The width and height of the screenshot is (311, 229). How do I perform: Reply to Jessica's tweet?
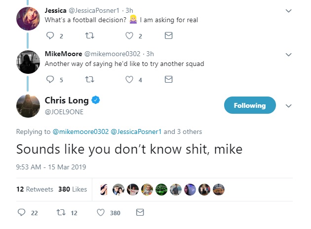tap(51, 35)
